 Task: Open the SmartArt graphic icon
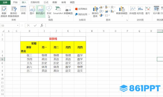(58, 10)
